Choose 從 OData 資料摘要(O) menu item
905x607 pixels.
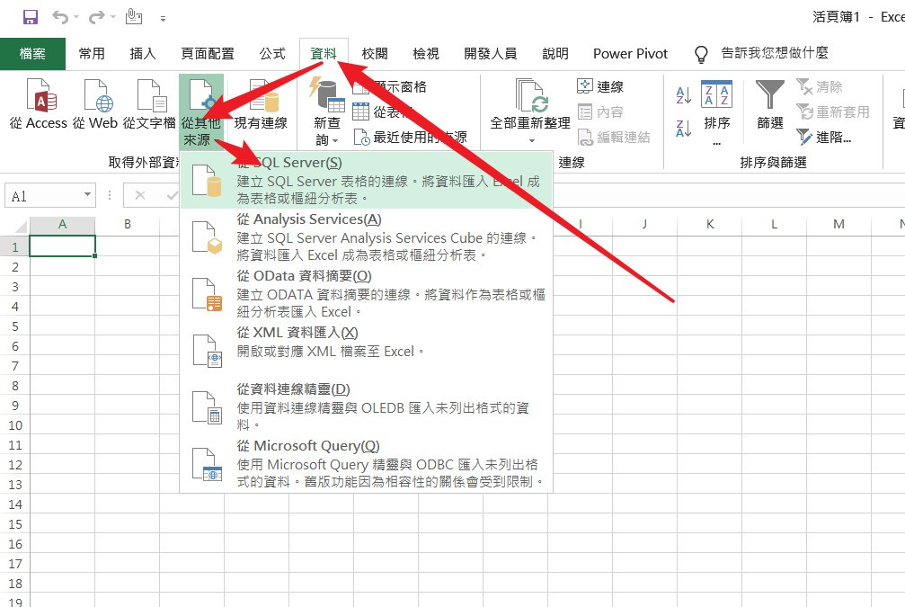pos(367,293)
